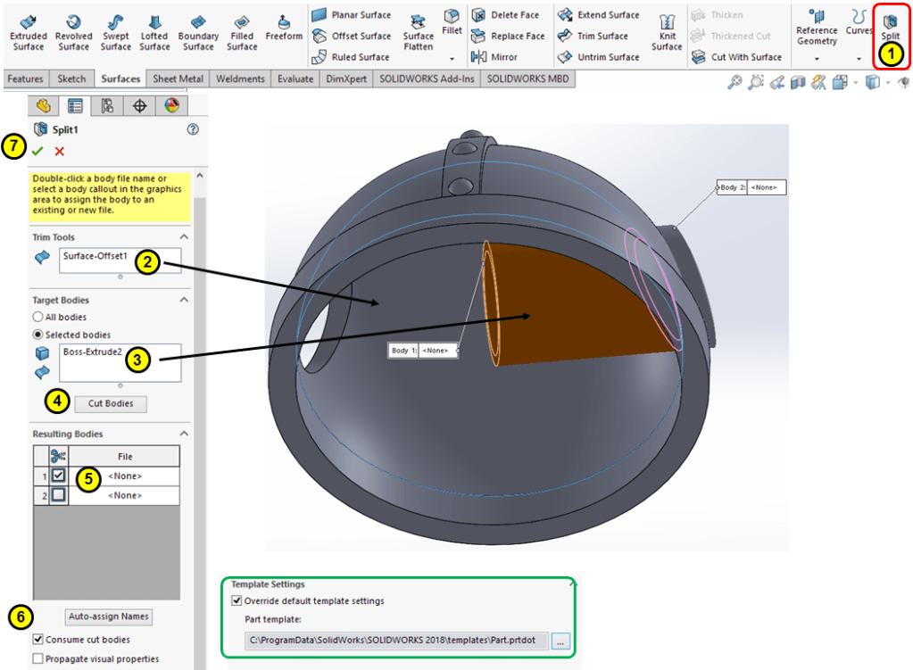Select the Surface Flatten tool
This screenshot has width=913, height=670.
[x=418, y=23]
